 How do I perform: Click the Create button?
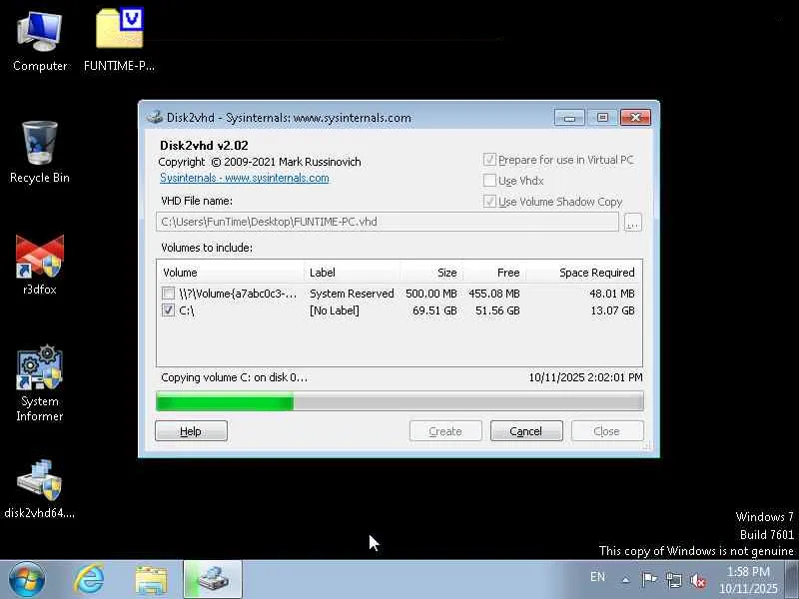tap(445, 431)
